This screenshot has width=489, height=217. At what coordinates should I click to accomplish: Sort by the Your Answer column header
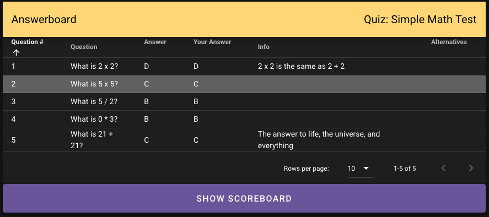pyautogui.click(x=212, y=42)
